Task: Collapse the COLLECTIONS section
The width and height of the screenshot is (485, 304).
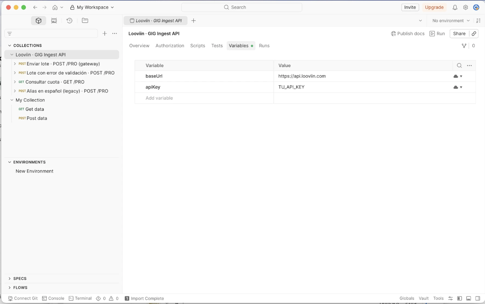Action: [x=9, y=46]
